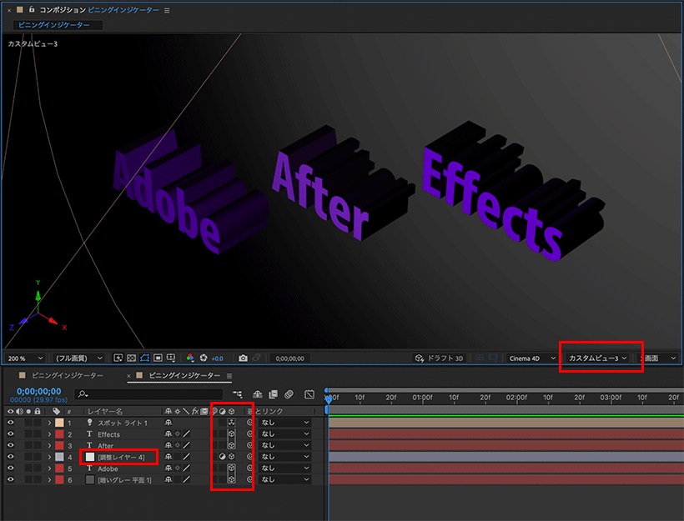Click the show channel RGB icon
The height and width of the screenshot is (521, 684).
(x=189, y=358)
